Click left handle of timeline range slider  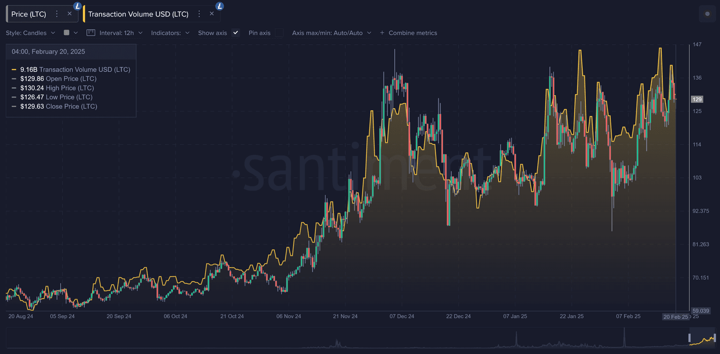click(x=690, y=338)
